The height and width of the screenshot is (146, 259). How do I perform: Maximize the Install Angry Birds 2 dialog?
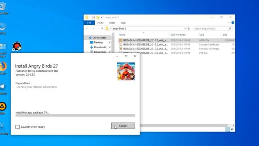[x=126, y=56]
